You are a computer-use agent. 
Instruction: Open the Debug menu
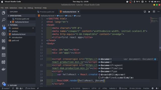tap(30, 8)
